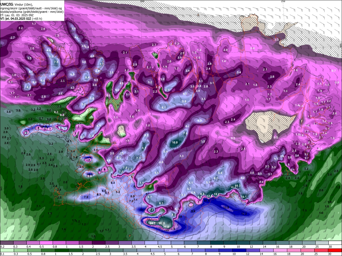Screen dimensions: 342x256
Task: Click the '7.4' value north of the 10.0 maximum
Action: pyautogui.click(x=185, y=133)
